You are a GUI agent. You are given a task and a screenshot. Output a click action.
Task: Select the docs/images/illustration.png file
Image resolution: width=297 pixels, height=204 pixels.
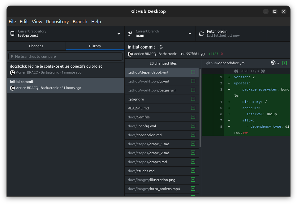point(161,180)
